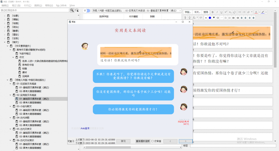
Task: Toggle underline formatting in editor toolbar
Action: point(221,12)
